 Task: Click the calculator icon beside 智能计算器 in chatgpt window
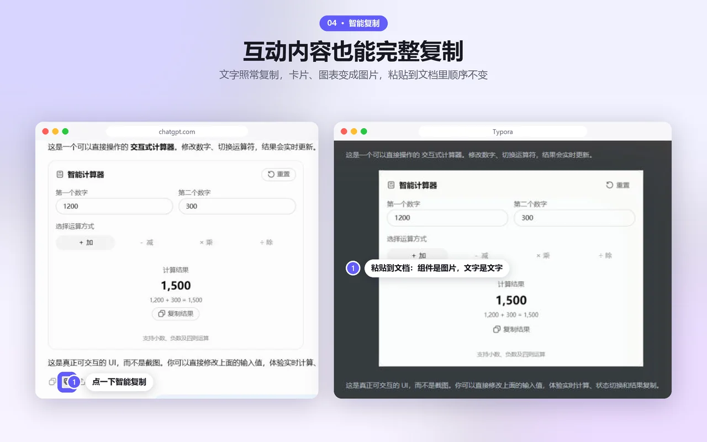pos(60,175)
